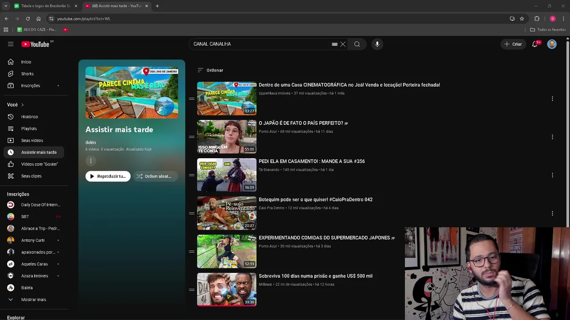
Task: Open Azuza Imóveis subscription
Action: (34, 276)
